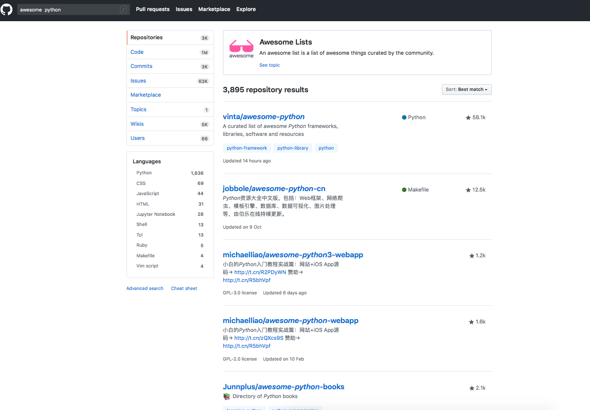Image resolution: width=590 pixels, height=410 pixels.
Task: Filter results by Jupyter Notebook language
Action: tap(170, 214)
